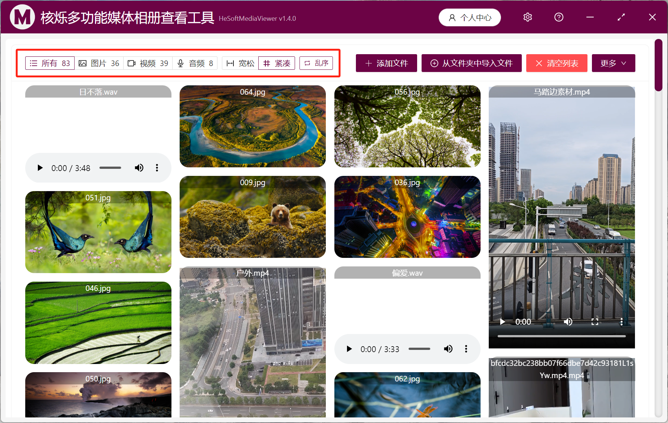This screenshot has height=423, width=668.
Task: Mute the 日不落.wav audio player
Action: point(139,168)
